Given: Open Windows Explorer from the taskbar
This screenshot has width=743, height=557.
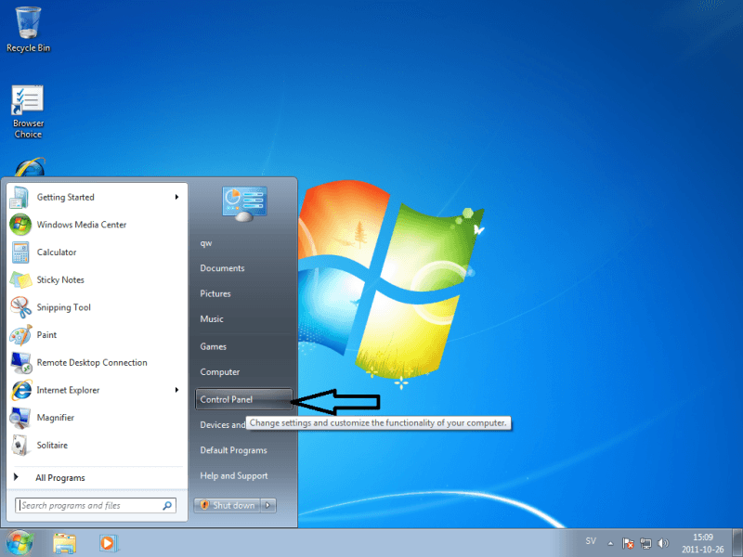Looking at the screenshot, I should coord(64,543).
